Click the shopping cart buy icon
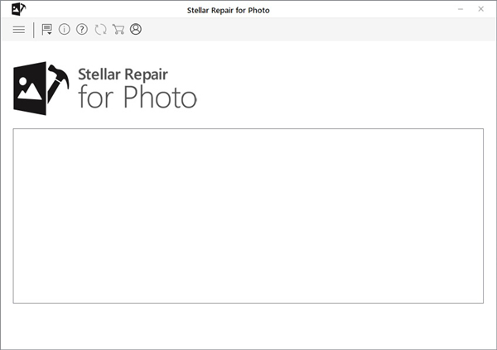Image resolution: width=497 pixels, height=350 pixels. click(118, 30)
